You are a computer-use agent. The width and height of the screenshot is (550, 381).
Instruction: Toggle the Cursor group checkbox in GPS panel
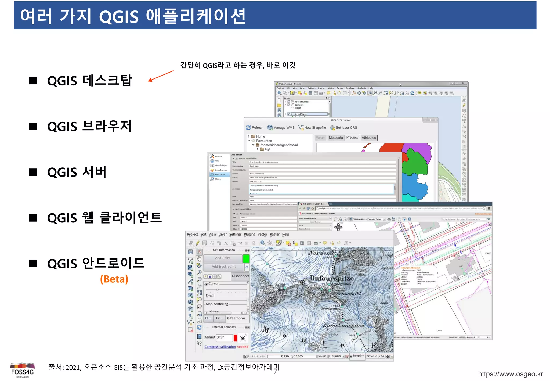206,284
